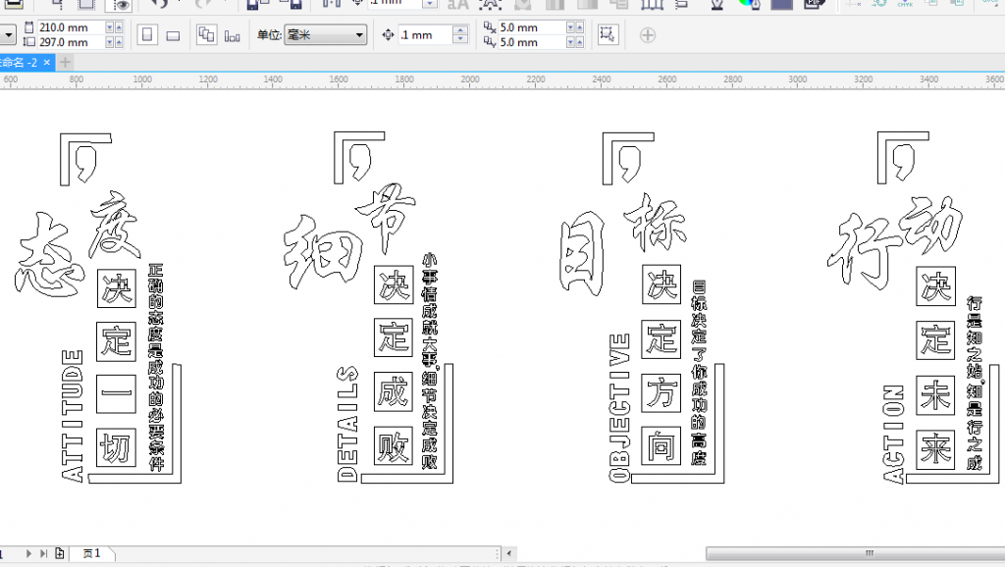Click the page height field 297.0 mm
This screenshot has height=567, width=1005.
71,42
